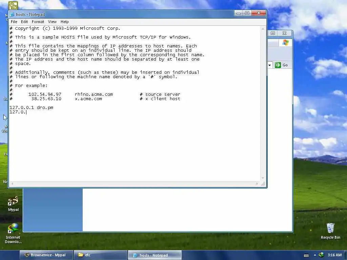Click the Copyright line in the hosts file

[x=65, y=28]
